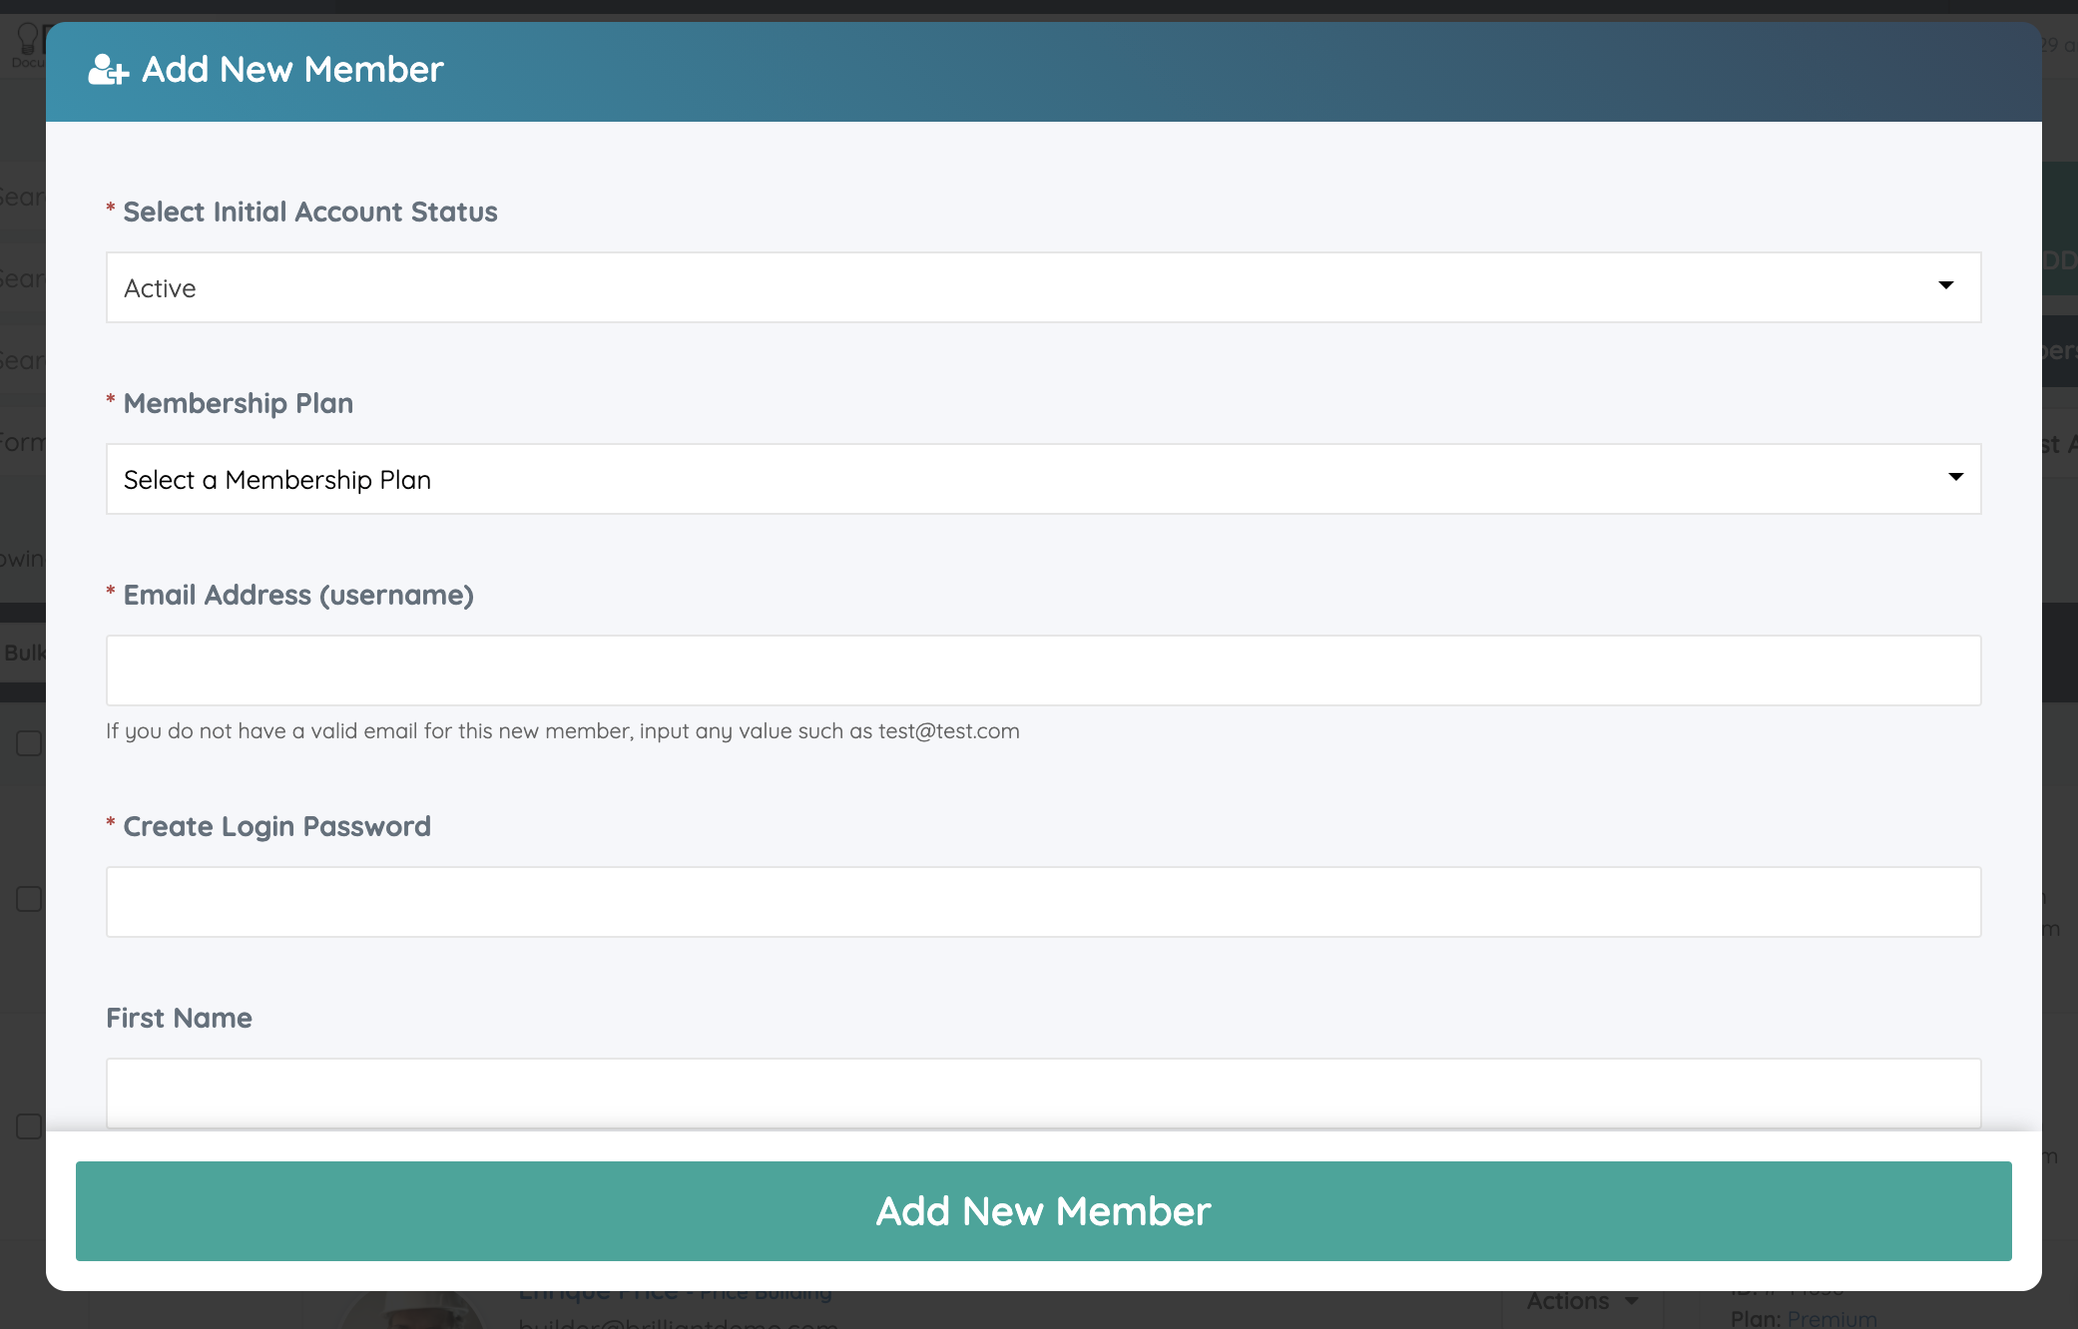The height and width of the screenshot is (1329, 2078).
Task: Open the Active account status select
Action: [1042, 287]
